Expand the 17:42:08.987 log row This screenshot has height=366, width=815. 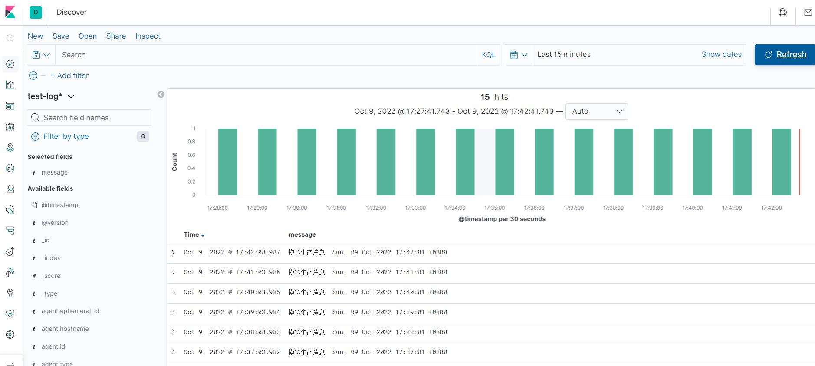[174, 252]
